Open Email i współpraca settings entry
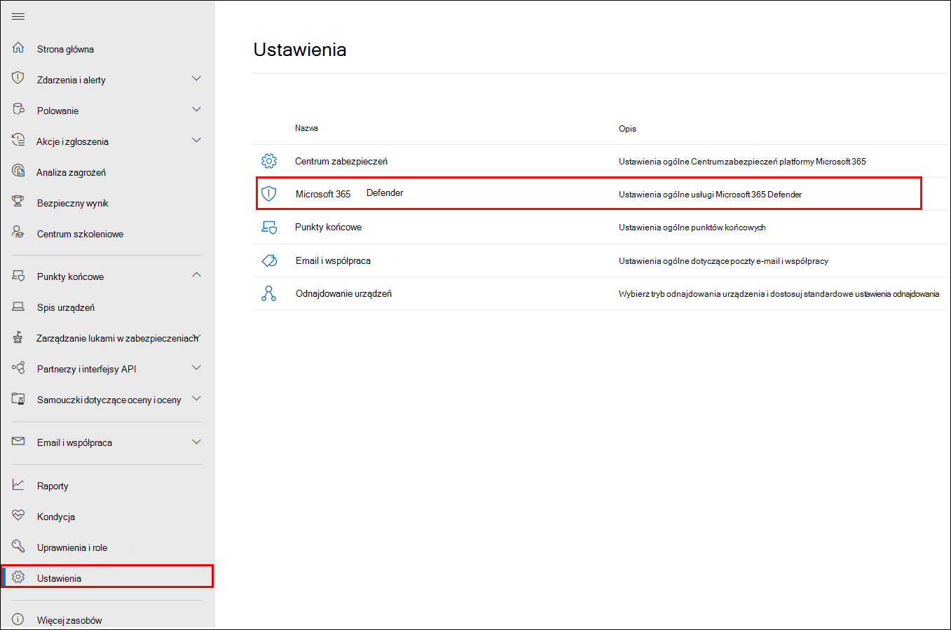Screen dimensions: 951x630 click(333, 260)
